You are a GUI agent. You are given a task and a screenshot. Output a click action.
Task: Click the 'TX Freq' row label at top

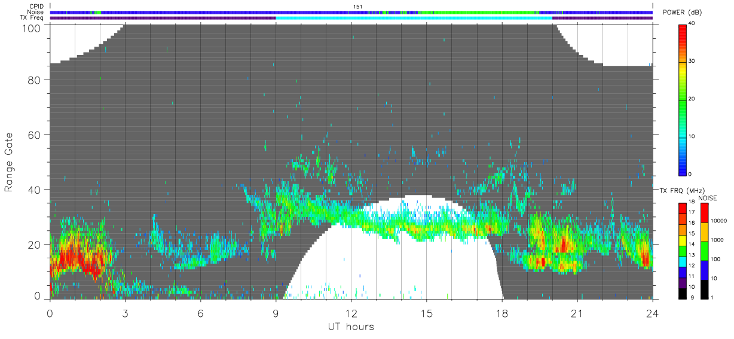(32, 17)
